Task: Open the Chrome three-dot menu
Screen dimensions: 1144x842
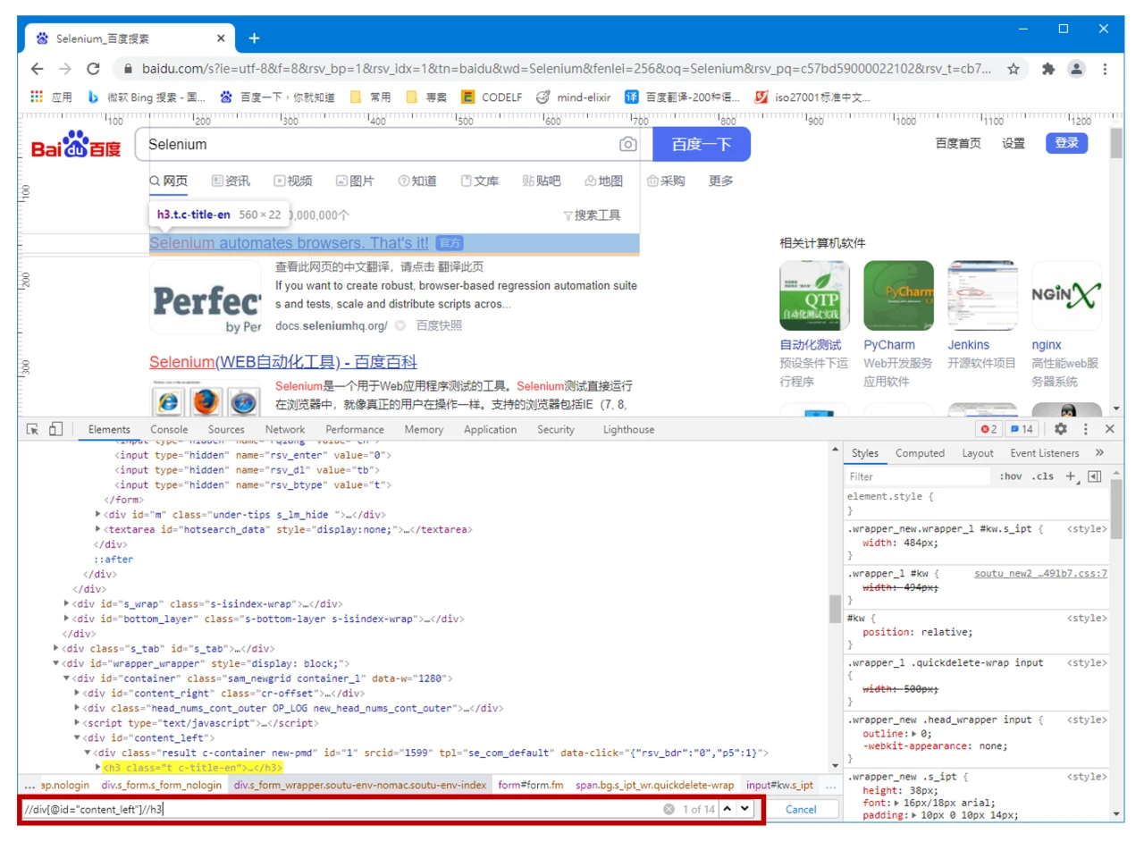Action: coord(1106,69)
